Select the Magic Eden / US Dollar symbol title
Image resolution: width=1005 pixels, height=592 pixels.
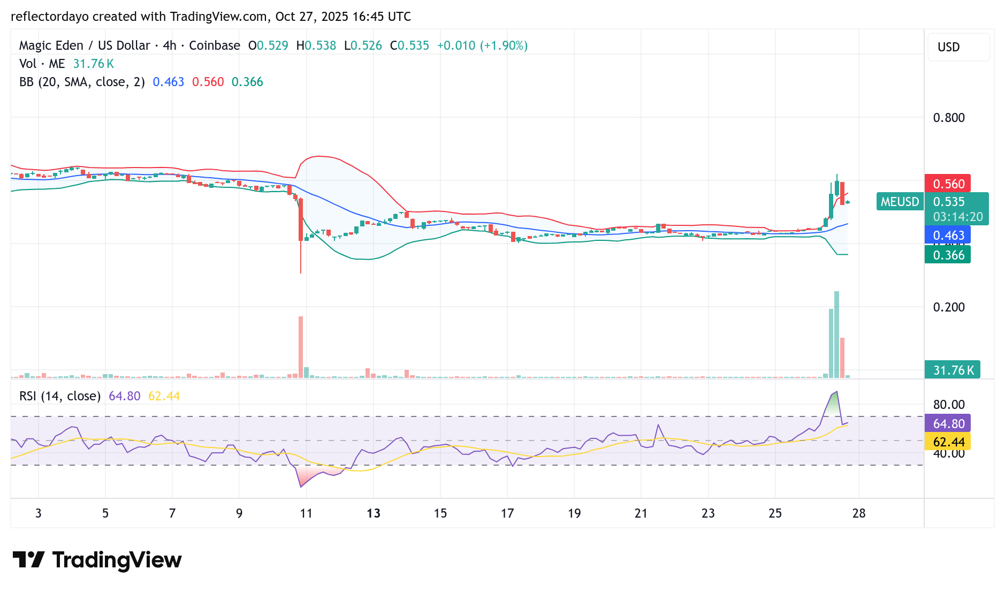(x=130, y=45)
